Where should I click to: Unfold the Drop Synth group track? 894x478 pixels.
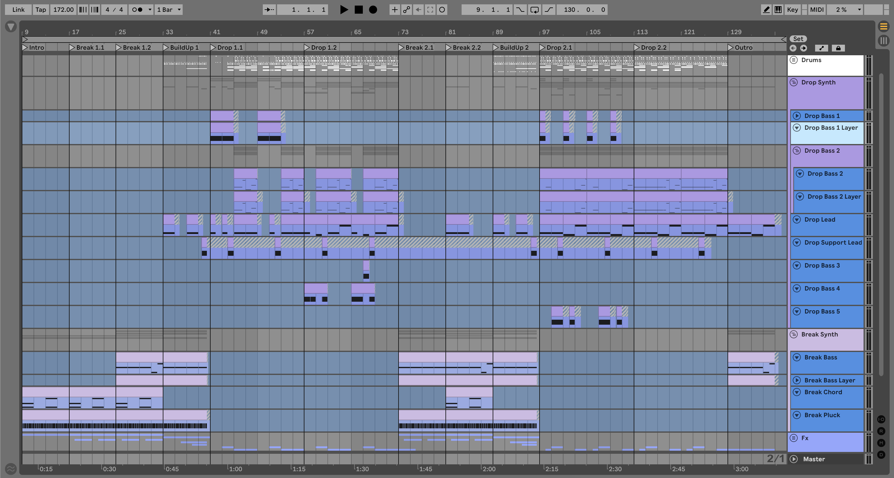(794, 83)
